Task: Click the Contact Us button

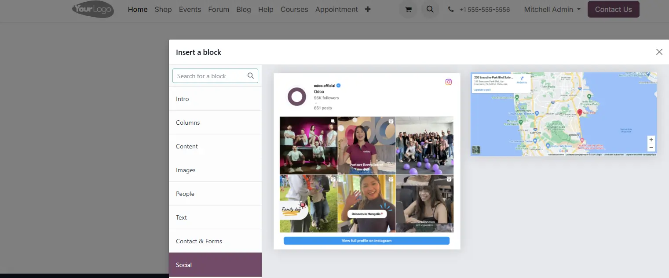Action: (x=613, y=9)
